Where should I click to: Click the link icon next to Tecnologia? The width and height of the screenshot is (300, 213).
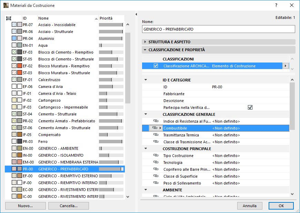click(156, 162)
